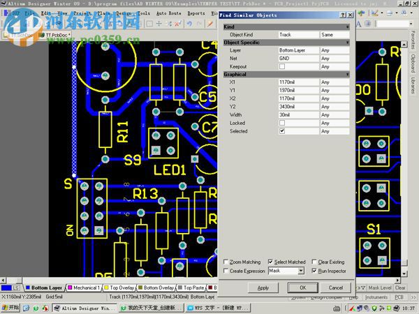This screenshot has height=314, width=419.
Task: Open Net row 'Any' match dropdown
Action: coord(335,58)
